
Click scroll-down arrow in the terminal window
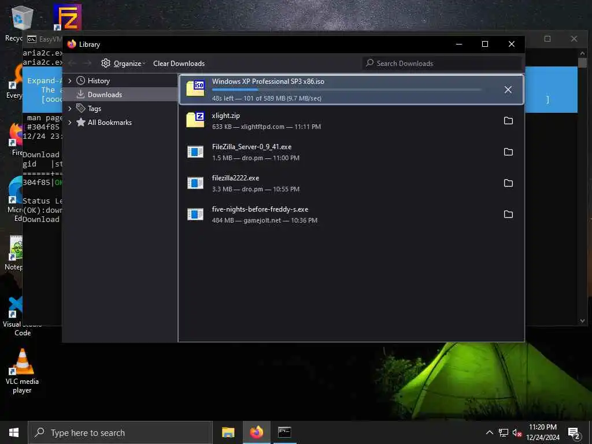(582, 321)
